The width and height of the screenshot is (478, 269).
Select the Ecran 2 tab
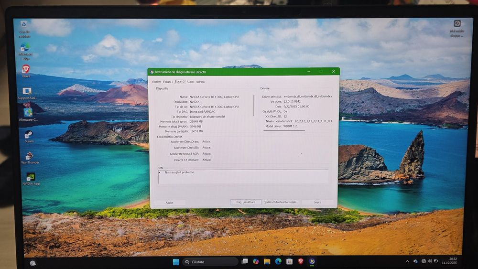coord(180,81)
